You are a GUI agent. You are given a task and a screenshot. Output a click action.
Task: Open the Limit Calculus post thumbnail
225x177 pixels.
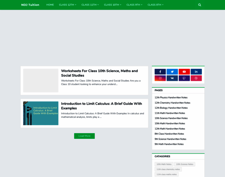coord(41,113)
